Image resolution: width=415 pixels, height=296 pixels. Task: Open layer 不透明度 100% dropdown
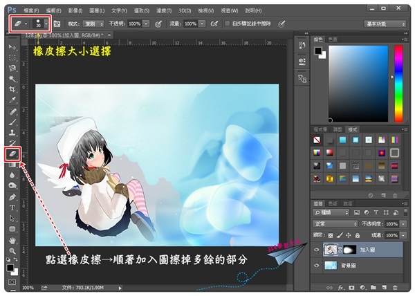coord(403,224)
